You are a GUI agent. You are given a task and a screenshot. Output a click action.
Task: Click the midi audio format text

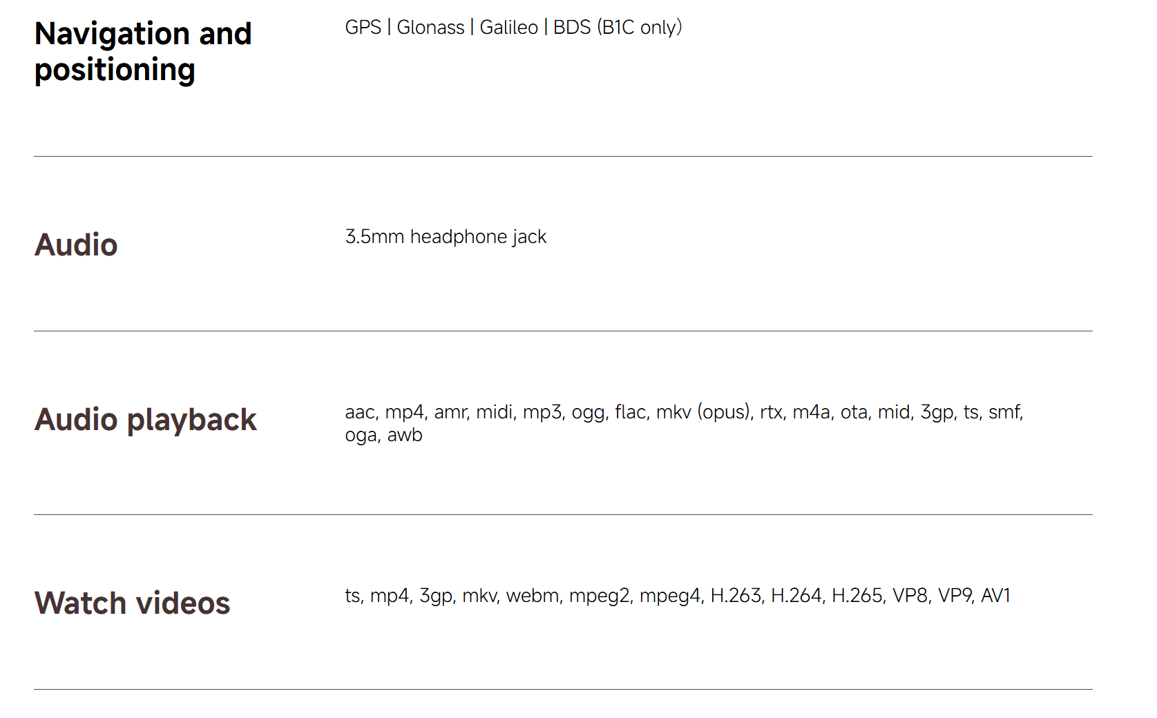tap(495, 412)
